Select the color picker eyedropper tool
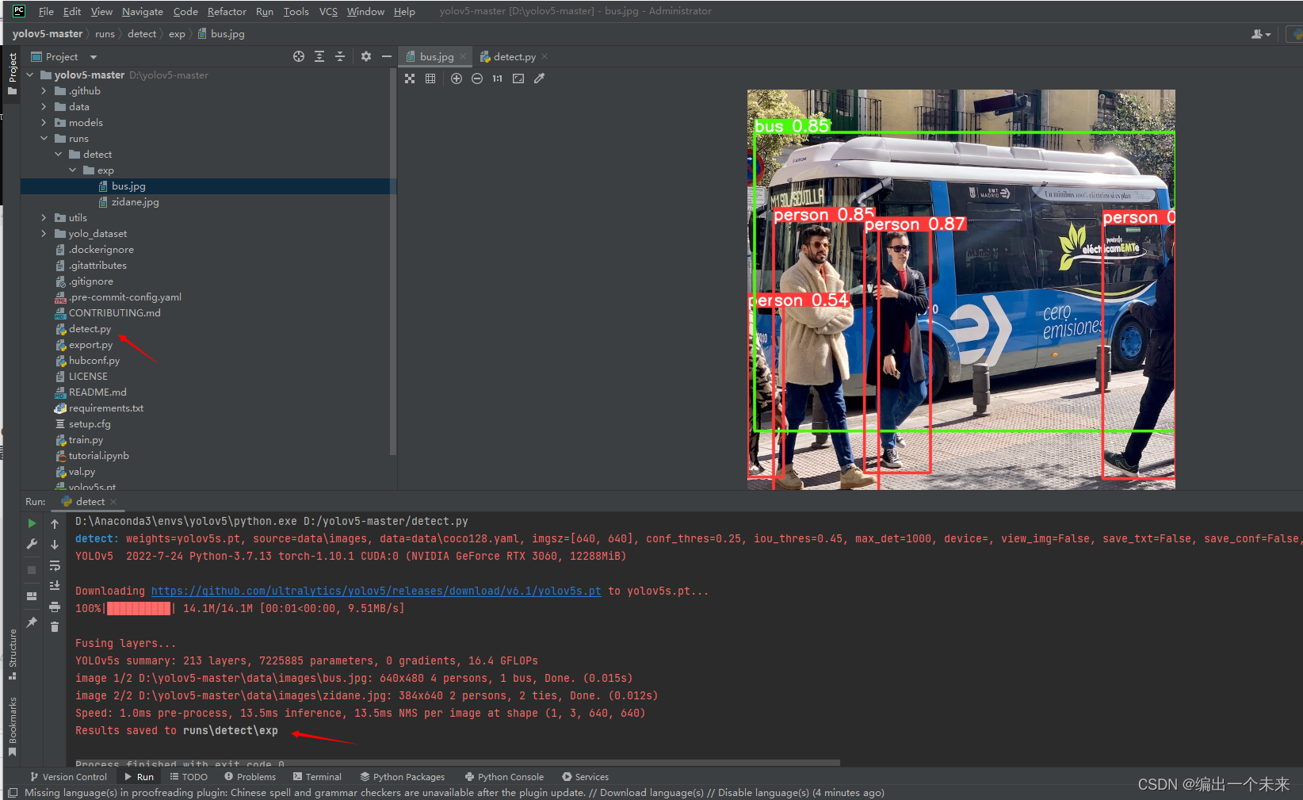Screen dimensions: 1303x800 coord(540,78)
